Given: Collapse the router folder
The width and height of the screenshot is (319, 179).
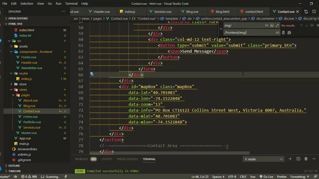Looking at the screenshot, I should pyautogui.click(x=23, y=73).
